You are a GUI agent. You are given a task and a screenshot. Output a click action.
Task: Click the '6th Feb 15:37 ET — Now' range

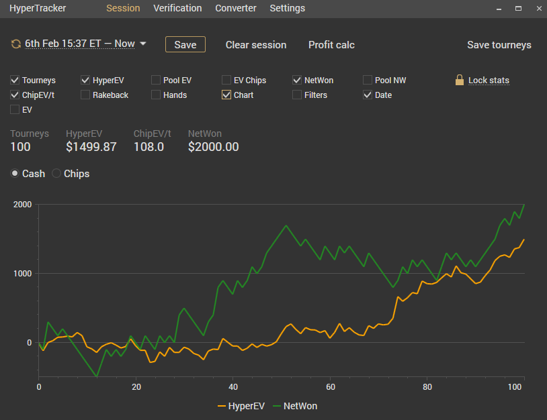(x=80, y=44)
